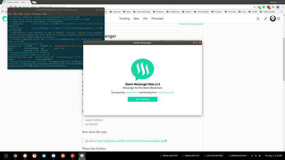Click the first browser extension icon with green badge
This screenshot has width=285, height=160.
[259, 7]
